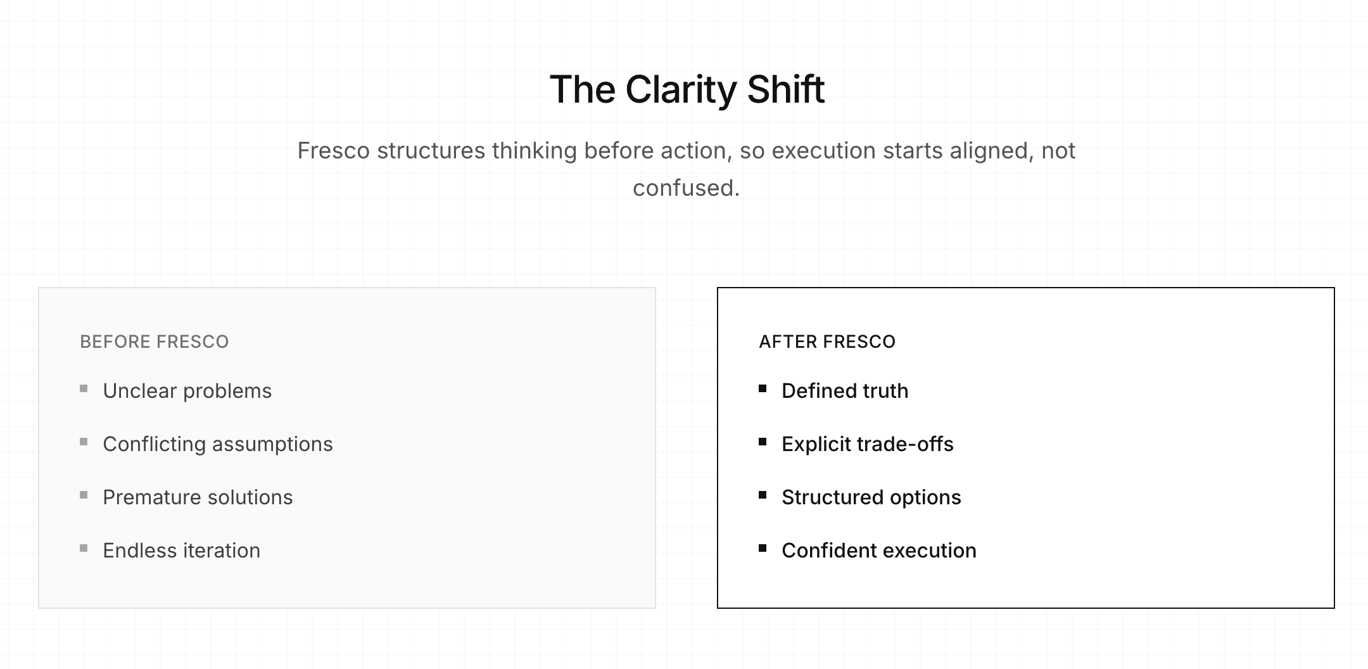The width and height of the screenshot is (1368, 669).
Task: Click the bullet beside Unclear problems
Action: (x=84, y=389)
